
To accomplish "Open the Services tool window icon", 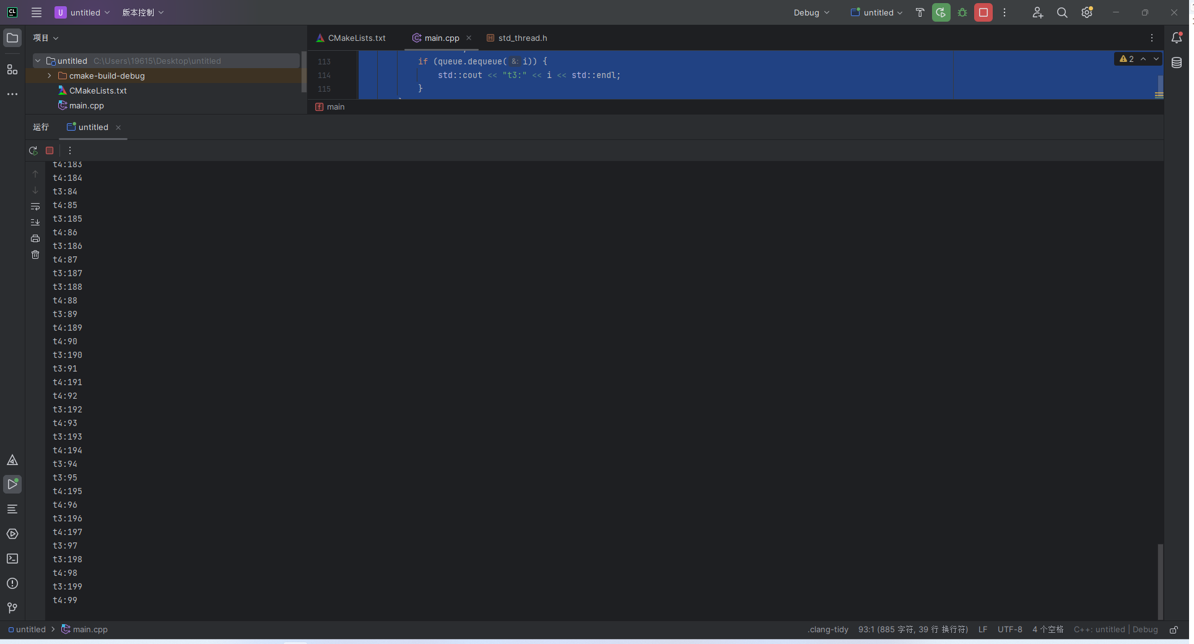I will coord(12,534).
